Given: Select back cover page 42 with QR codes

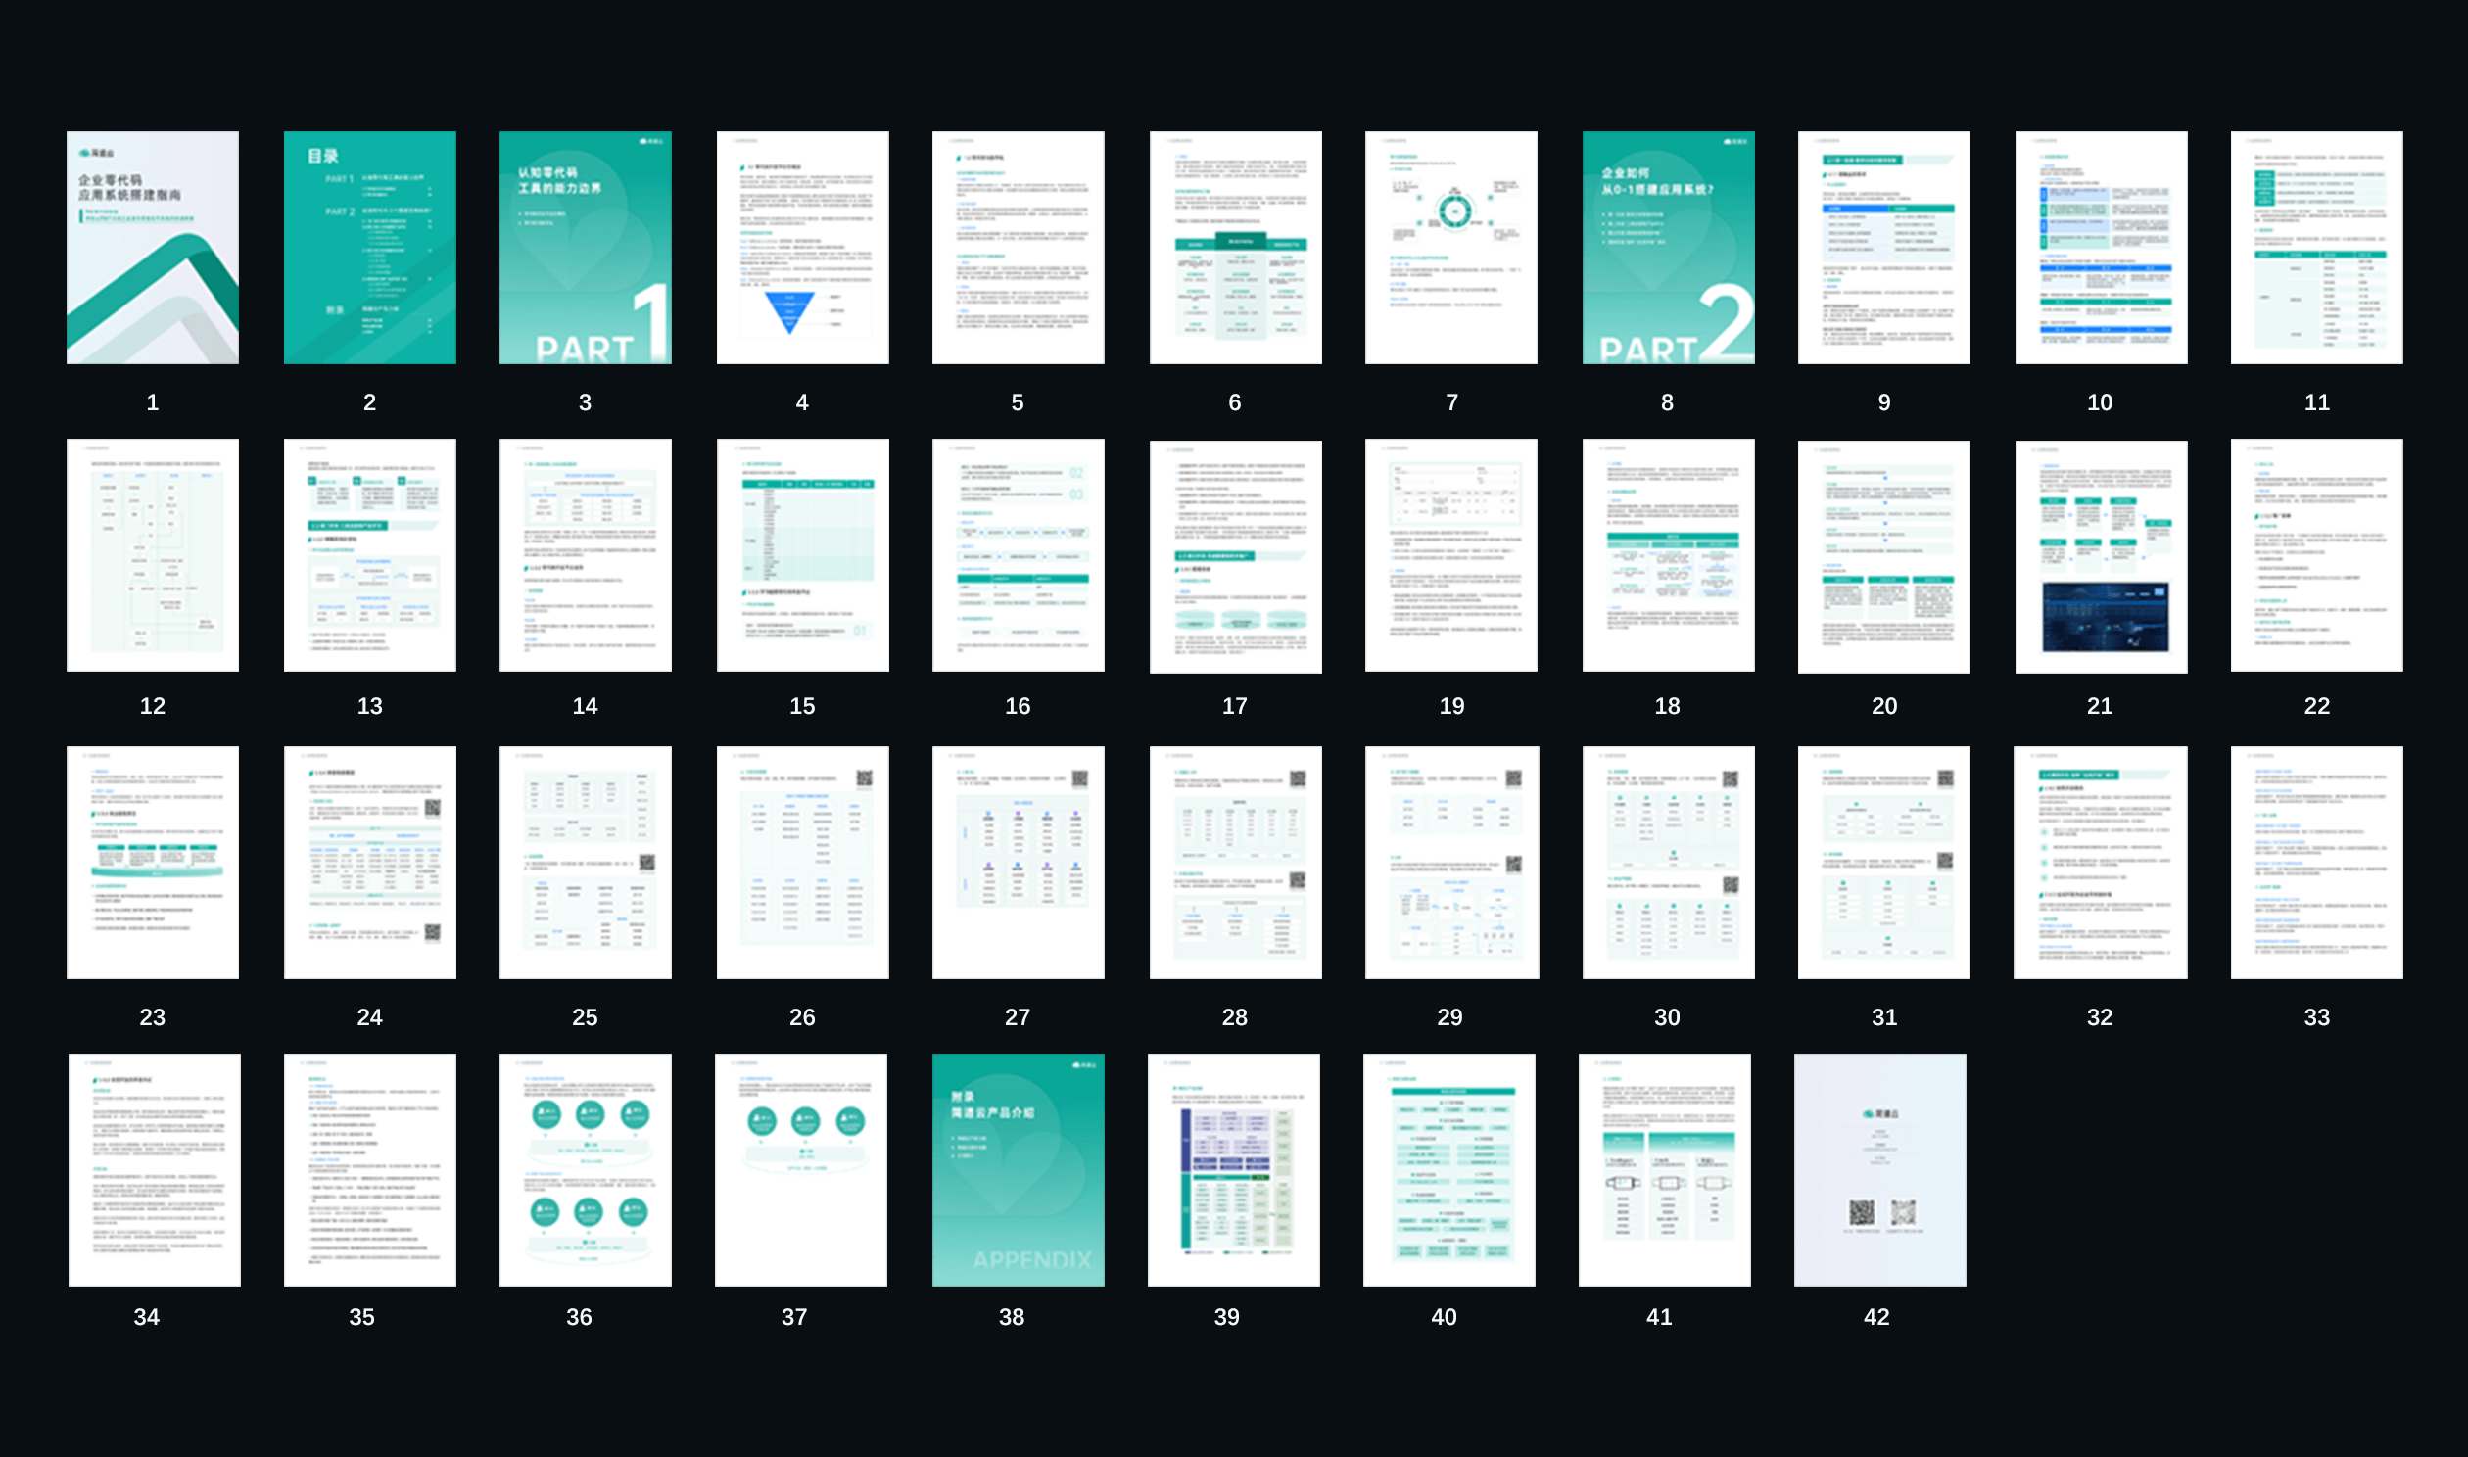Looking at the screenshot, I should [x=1880, y=1169].
